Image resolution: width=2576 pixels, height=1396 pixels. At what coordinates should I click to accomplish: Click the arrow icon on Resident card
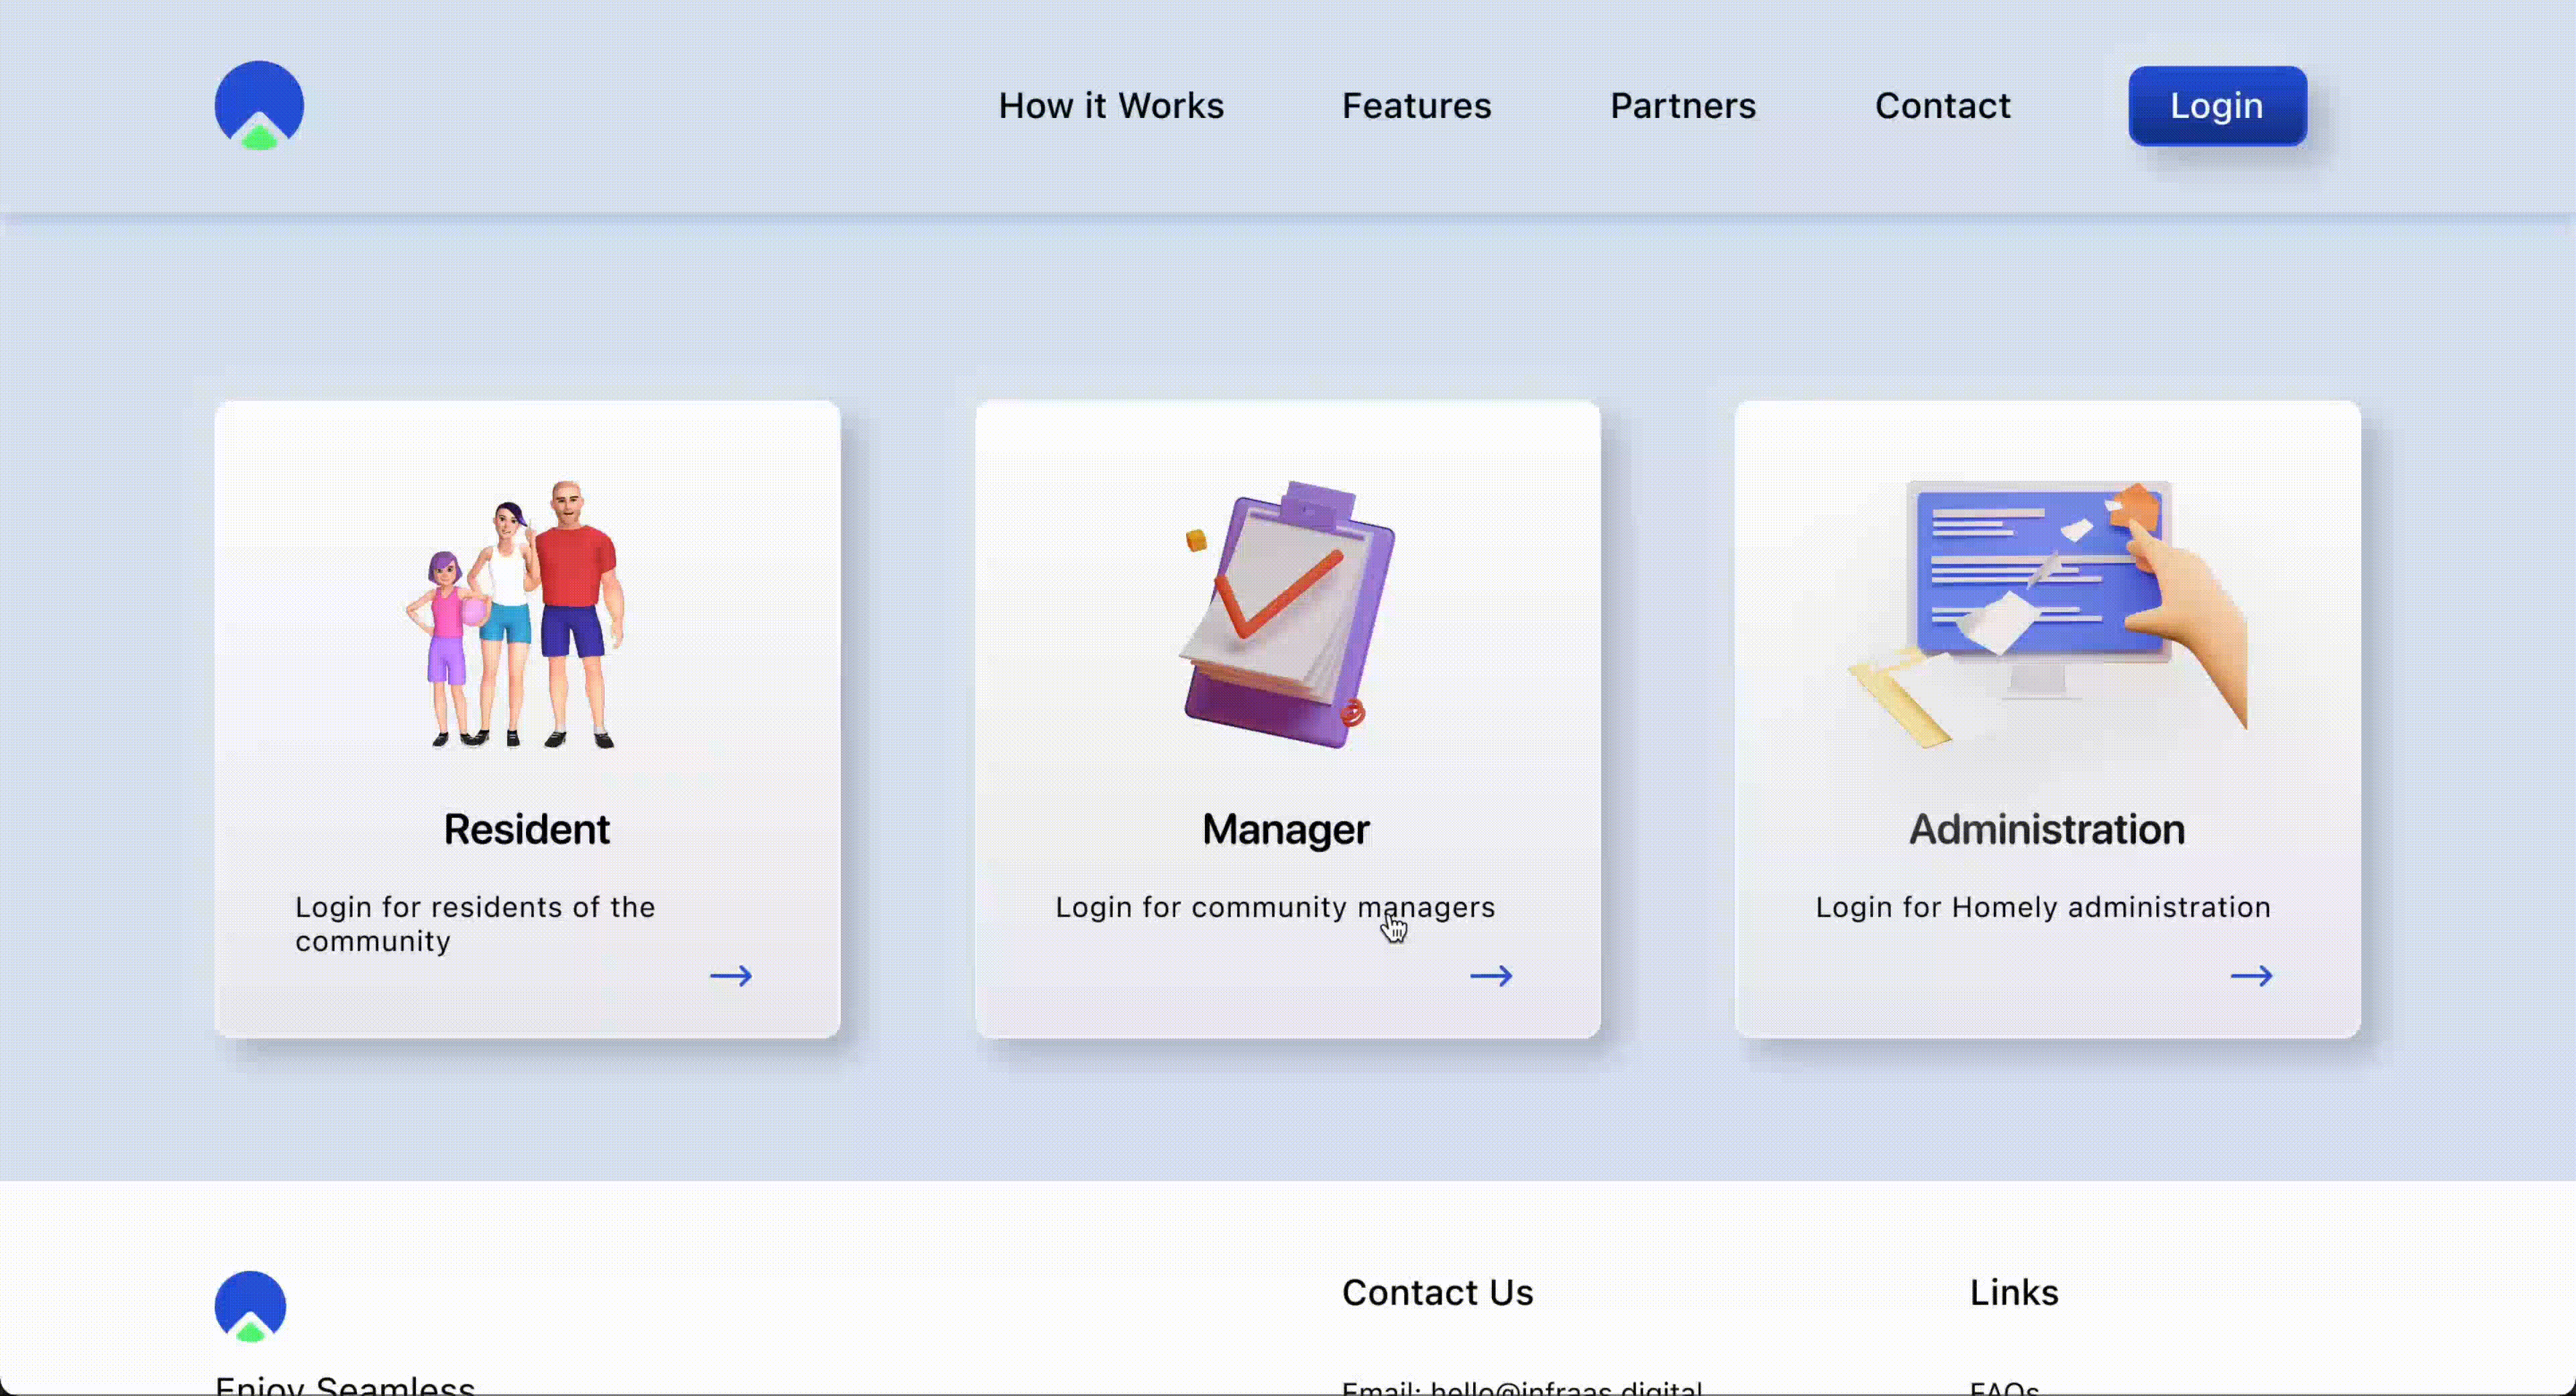(730, 976)
